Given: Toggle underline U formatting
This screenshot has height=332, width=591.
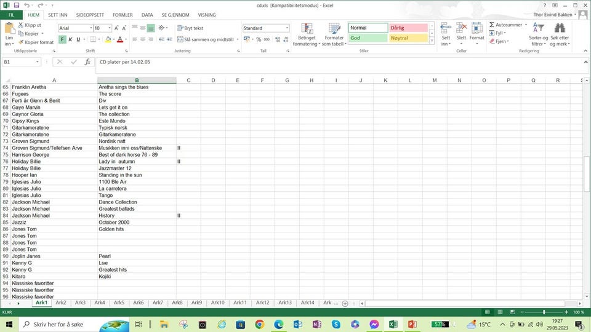Looking at the screenshot, I should [x=78, y=39].
